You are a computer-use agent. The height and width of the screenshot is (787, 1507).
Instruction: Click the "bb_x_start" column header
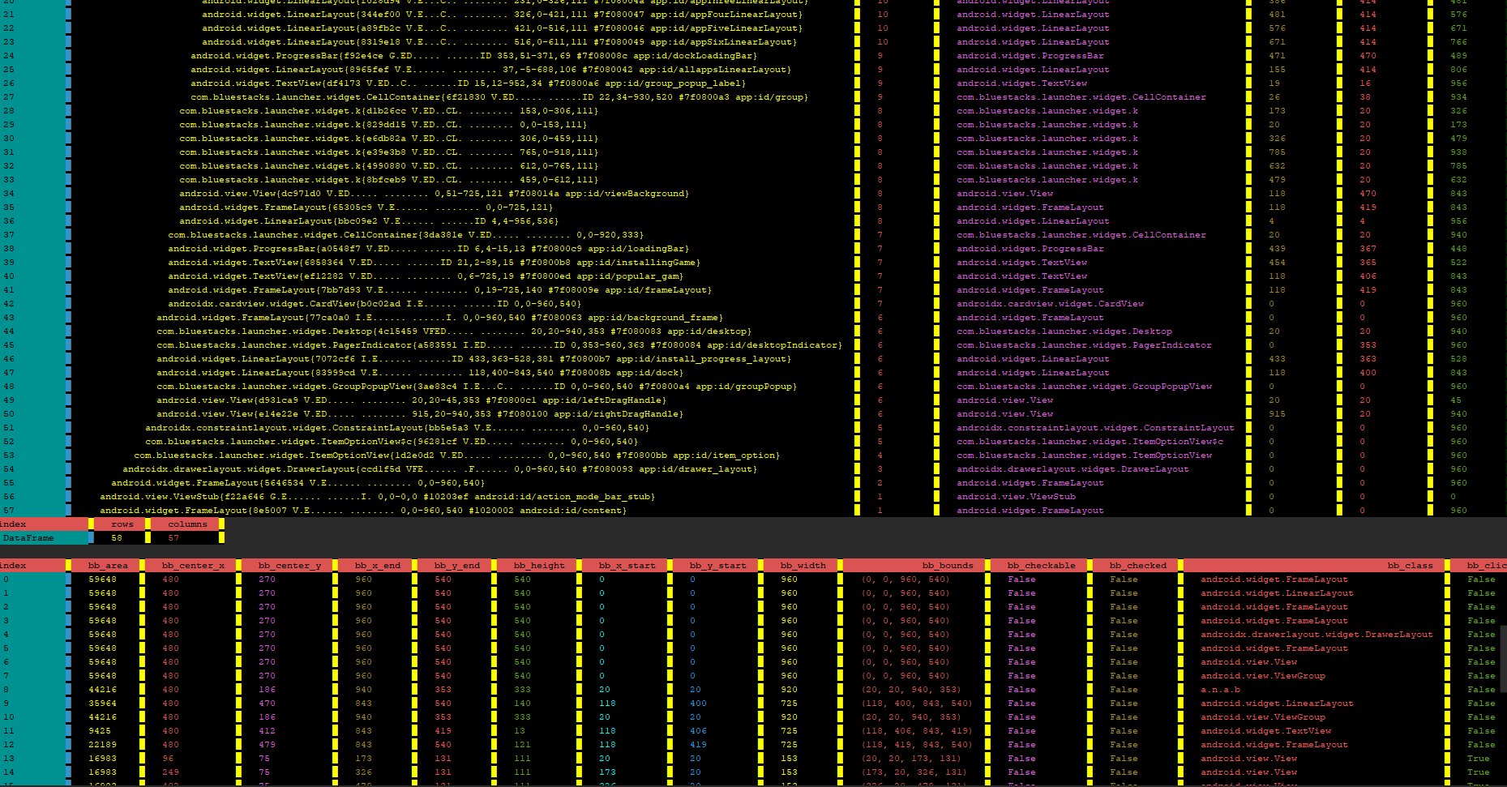(627, 565)
